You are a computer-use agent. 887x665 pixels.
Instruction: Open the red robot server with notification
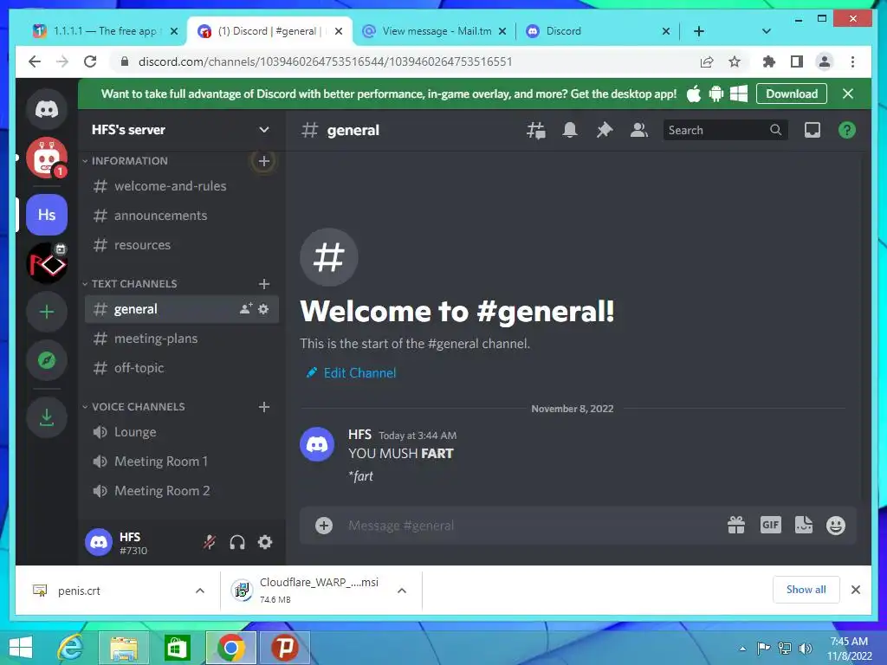coord(47,158)
